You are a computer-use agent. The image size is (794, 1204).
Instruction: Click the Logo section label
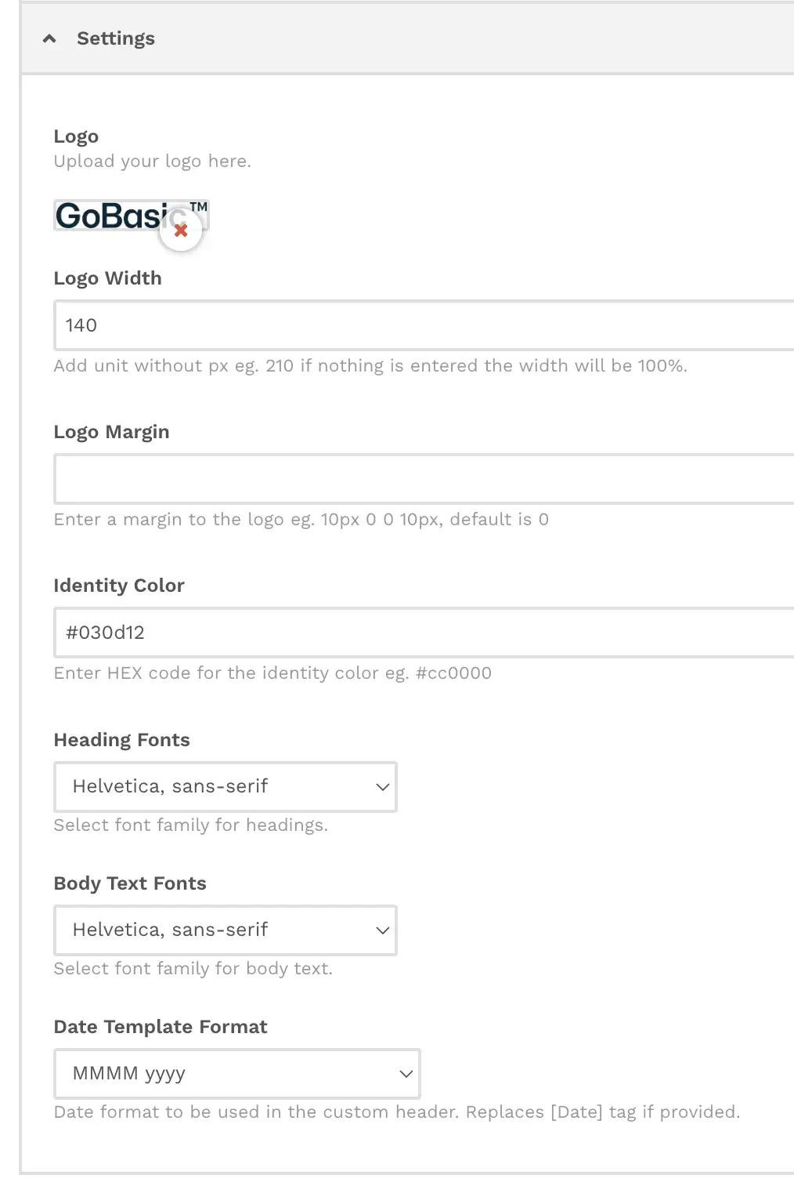tap(76, 136)
